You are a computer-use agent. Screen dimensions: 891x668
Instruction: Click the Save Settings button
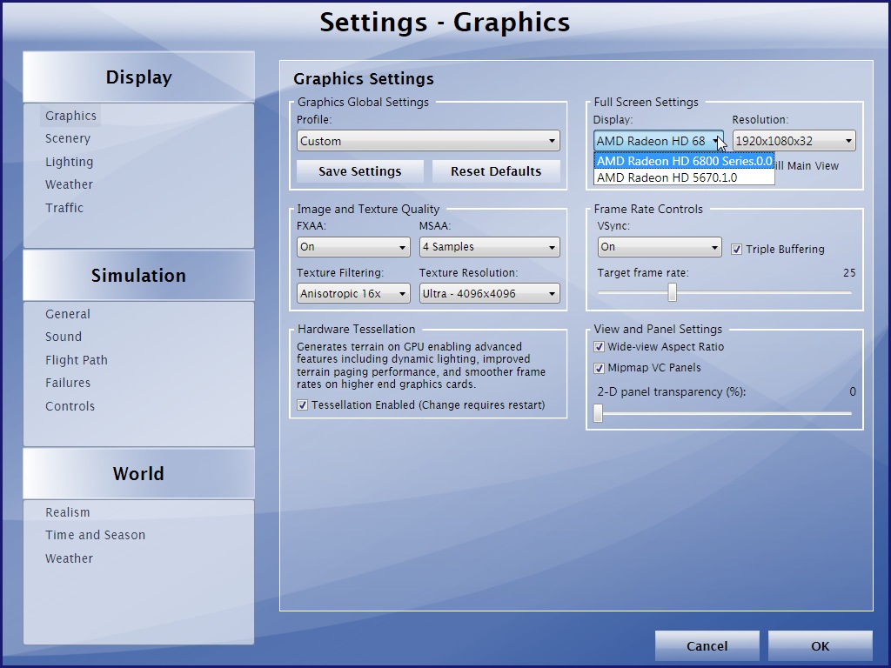pyautogui.click(x=359, y=171)
